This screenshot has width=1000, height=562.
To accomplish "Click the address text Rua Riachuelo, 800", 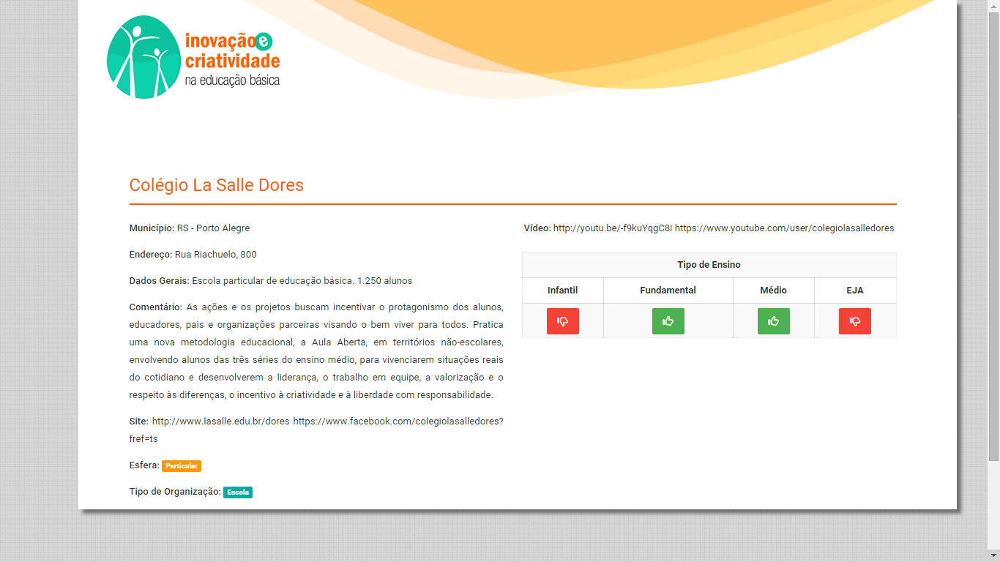I will 215,255.
